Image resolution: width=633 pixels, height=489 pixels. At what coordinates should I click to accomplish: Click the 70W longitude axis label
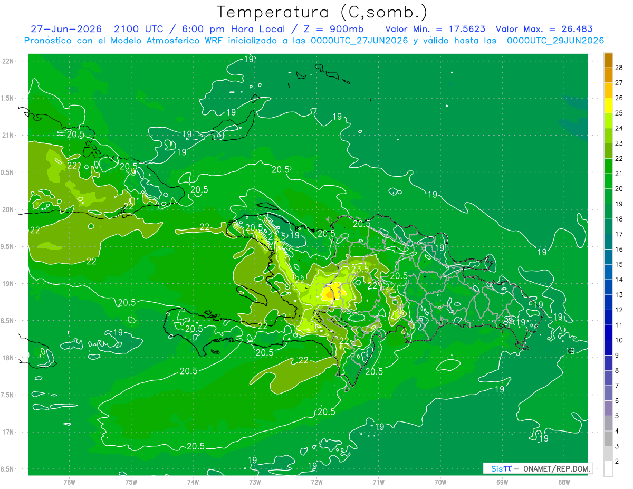(440, 482)
